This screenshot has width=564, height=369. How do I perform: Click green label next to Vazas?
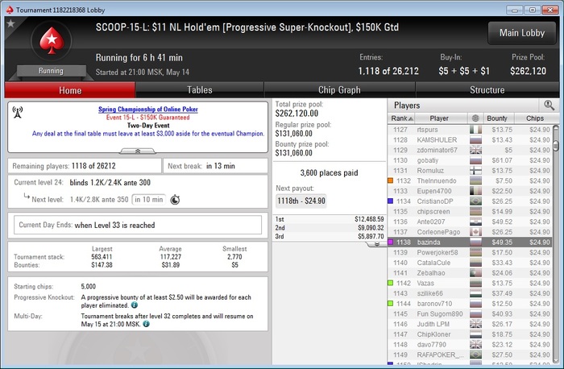[x=390, y=283]
